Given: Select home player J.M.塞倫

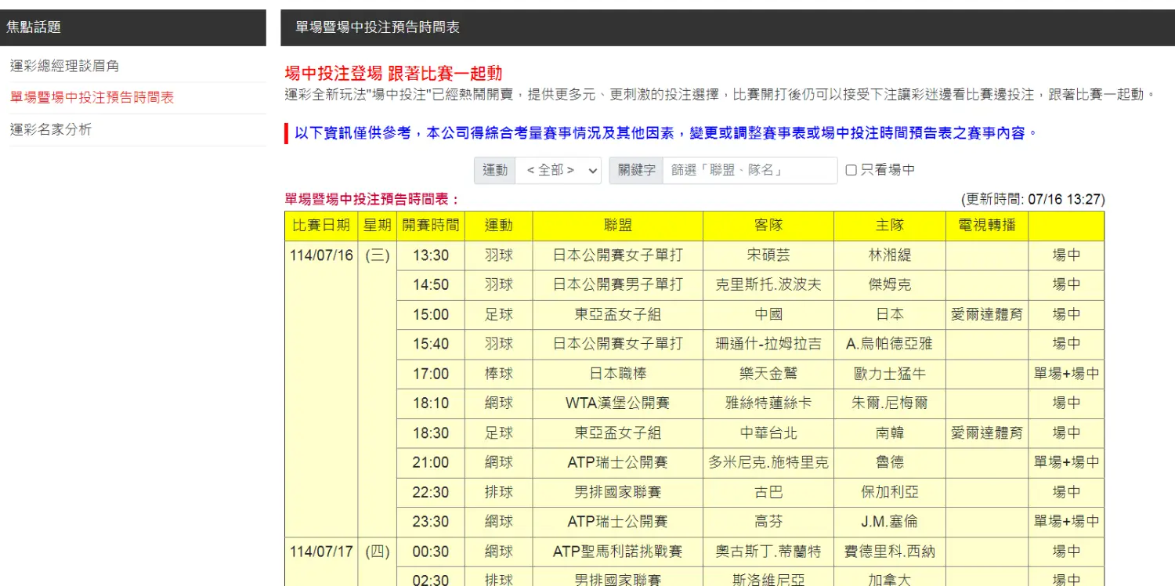Looking at the screenshot, I should point(890,522).
